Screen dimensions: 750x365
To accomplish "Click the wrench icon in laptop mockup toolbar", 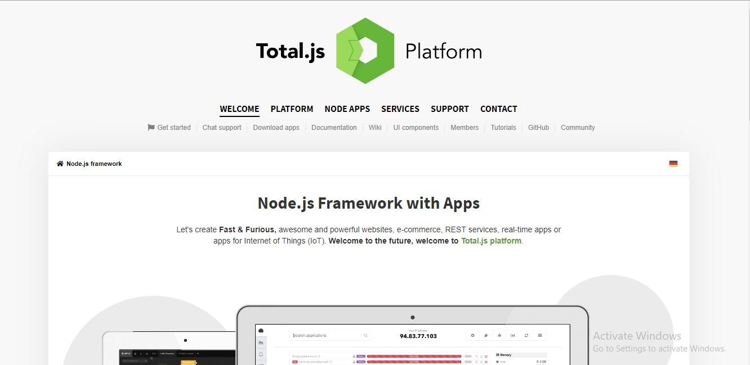I will pos(486,335).
